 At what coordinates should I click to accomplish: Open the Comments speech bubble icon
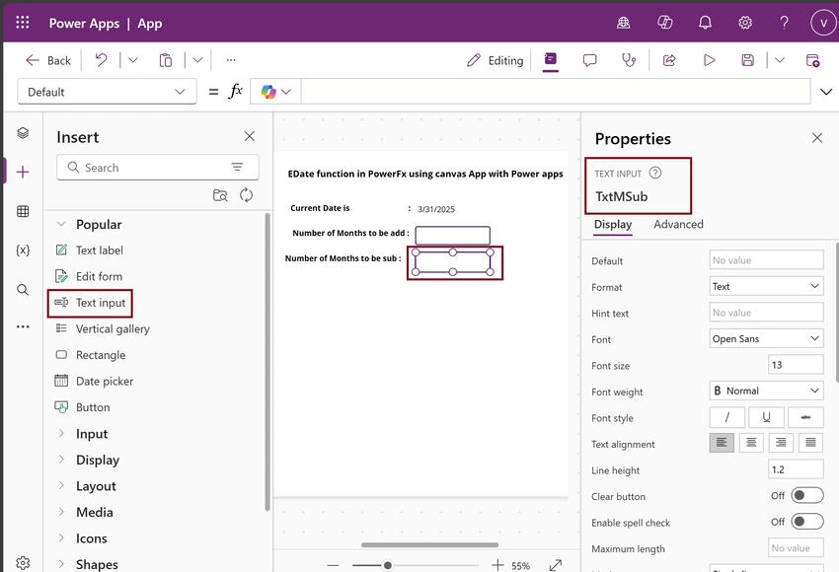click(589, 60)
